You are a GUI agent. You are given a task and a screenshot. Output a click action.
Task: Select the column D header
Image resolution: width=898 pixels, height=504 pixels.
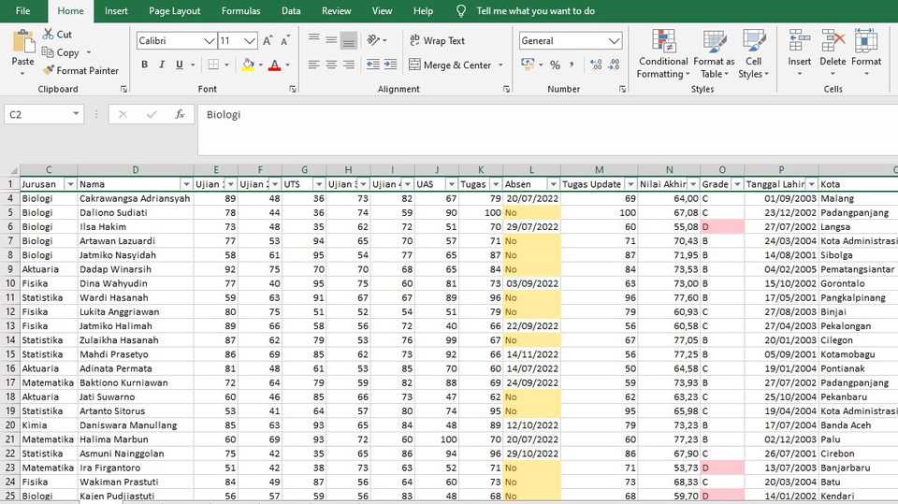[135, 169]
